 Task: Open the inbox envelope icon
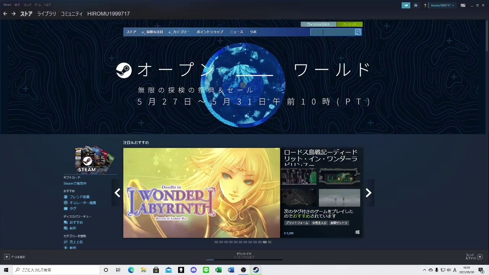(x=416, y=5)
